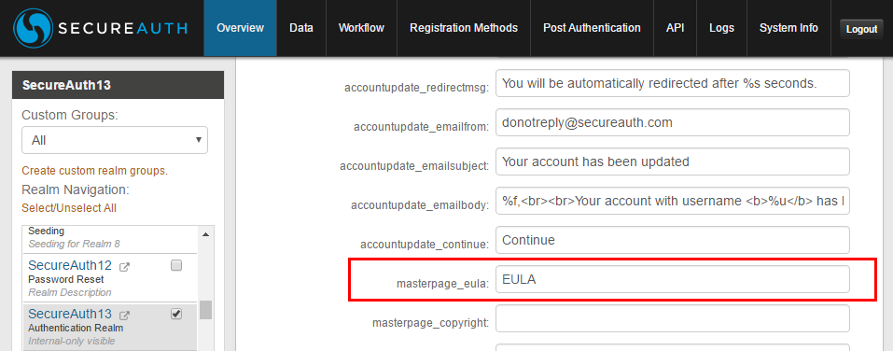893x351 pixels.
Task: Click the realm list scroll-up arrow
Action: pos(205,234)
